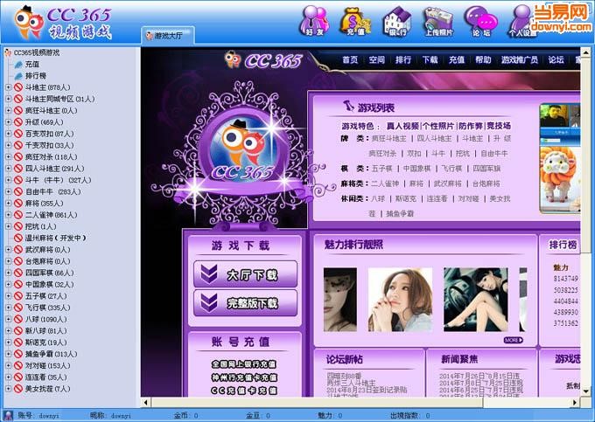This screenshot has height=422, width=595.
Task: Open 帮助 in the page navigation
Action: (483, 60)
